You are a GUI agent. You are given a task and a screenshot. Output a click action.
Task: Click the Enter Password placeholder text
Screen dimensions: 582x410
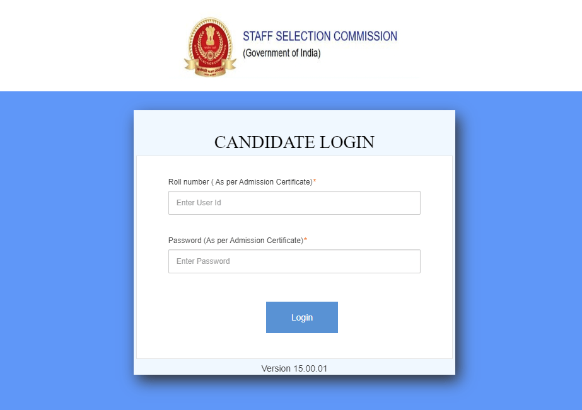click(x=203, y=261)
